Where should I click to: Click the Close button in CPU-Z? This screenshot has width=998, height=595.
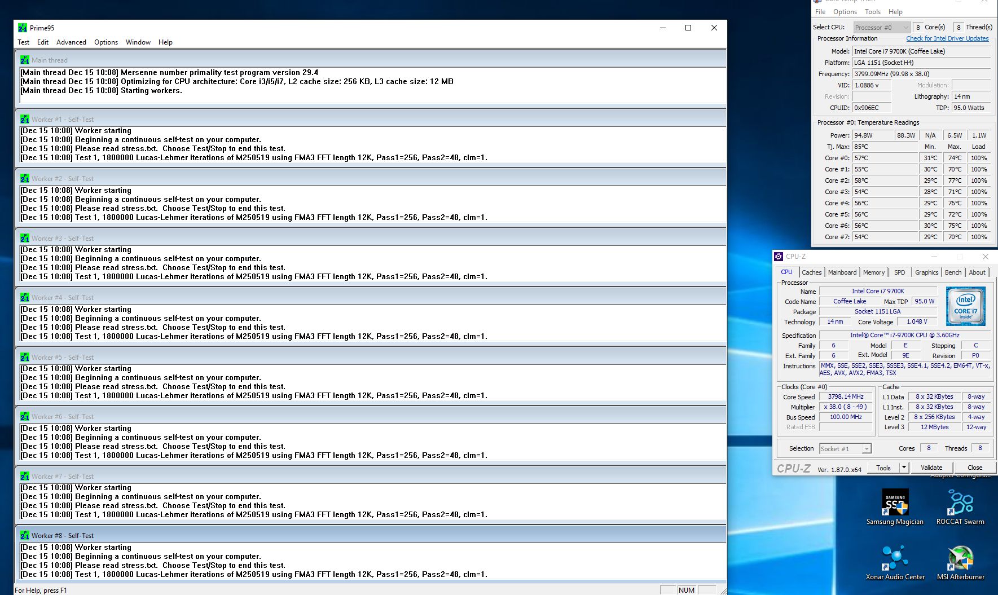pyautogui.click(x=975, y=468)
